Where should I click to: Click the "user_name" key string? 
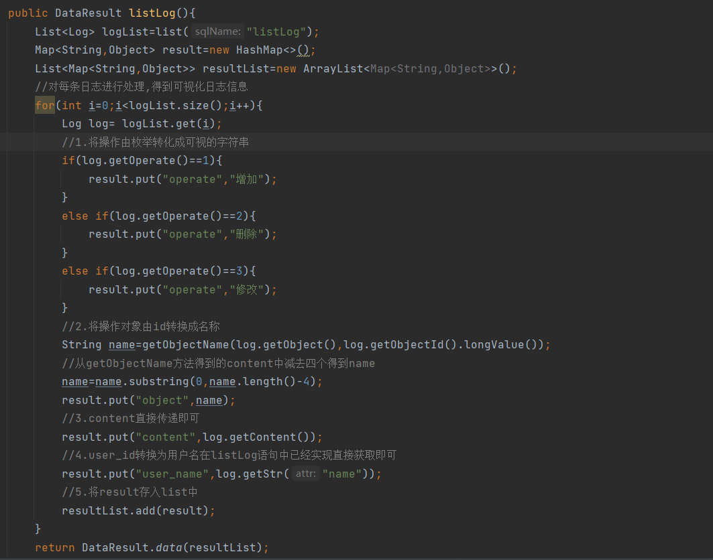click(x=172, y=474)
